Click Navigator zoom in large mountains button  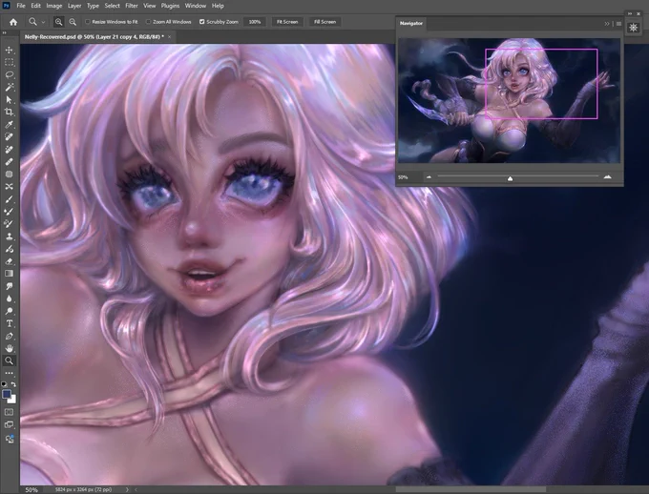607,176
